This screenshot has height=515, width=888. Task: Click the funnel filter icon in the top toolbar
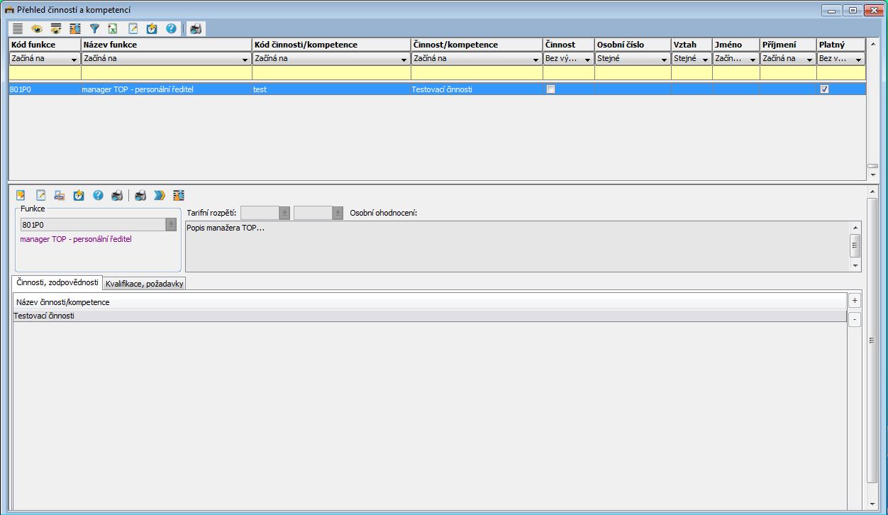click(94, 29)
